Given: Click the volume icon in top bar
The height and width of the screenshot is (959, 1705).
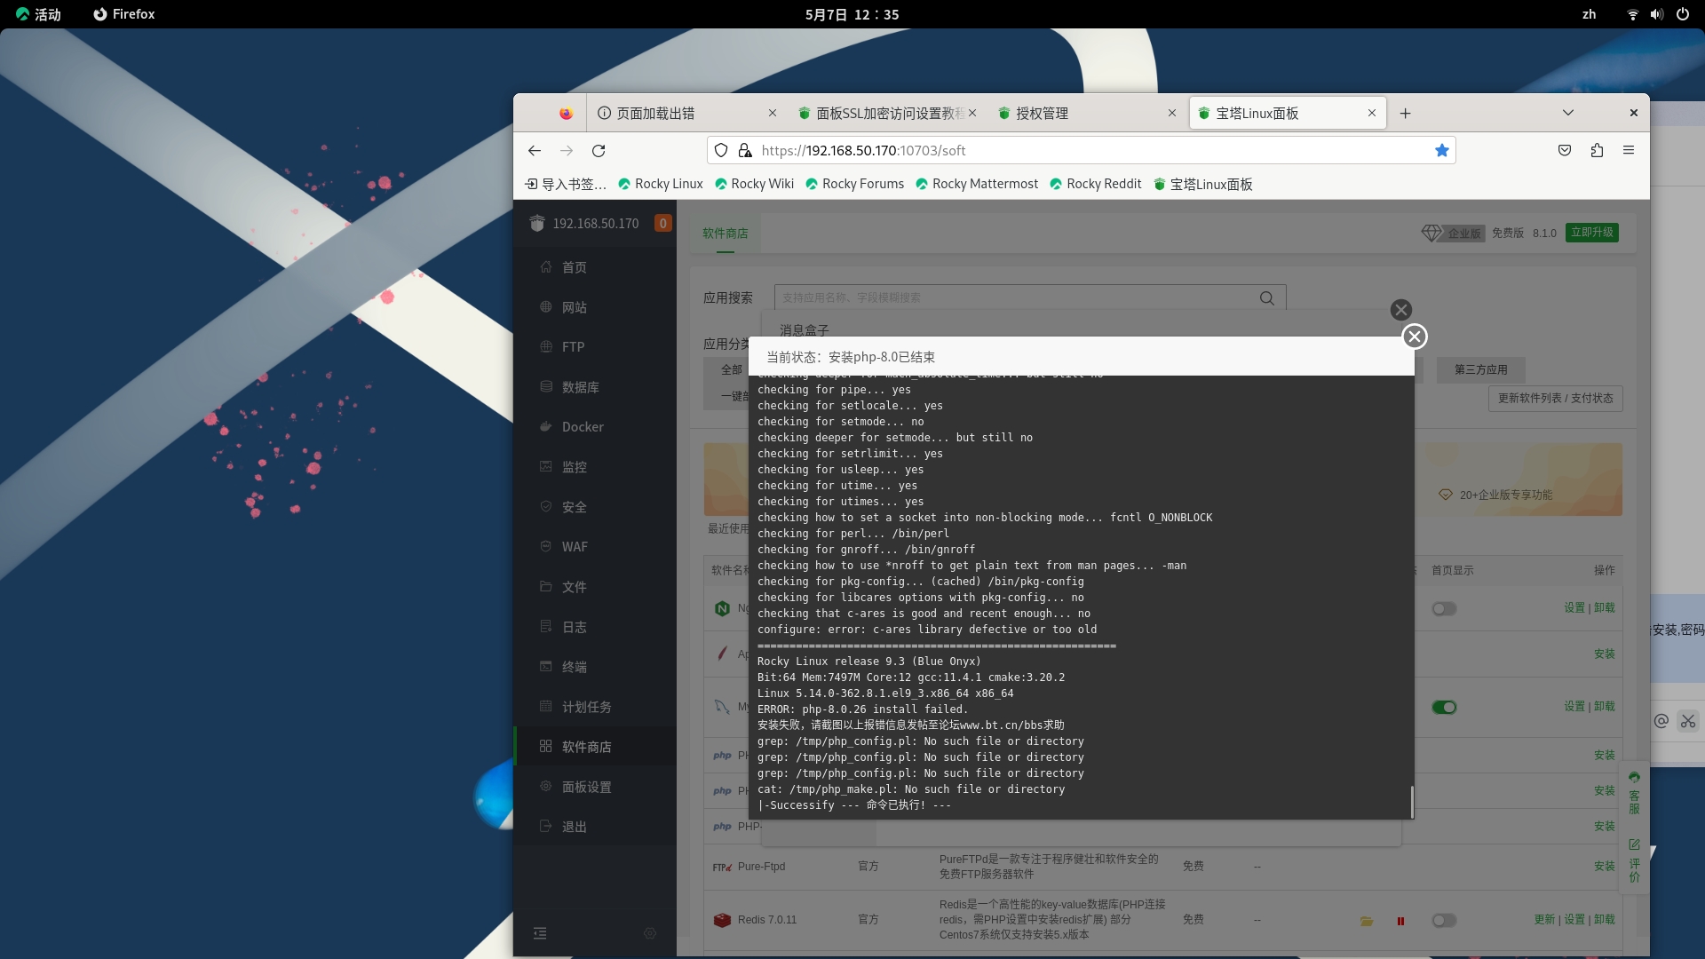Looking at the screenshot, I should coord(1657,14).
